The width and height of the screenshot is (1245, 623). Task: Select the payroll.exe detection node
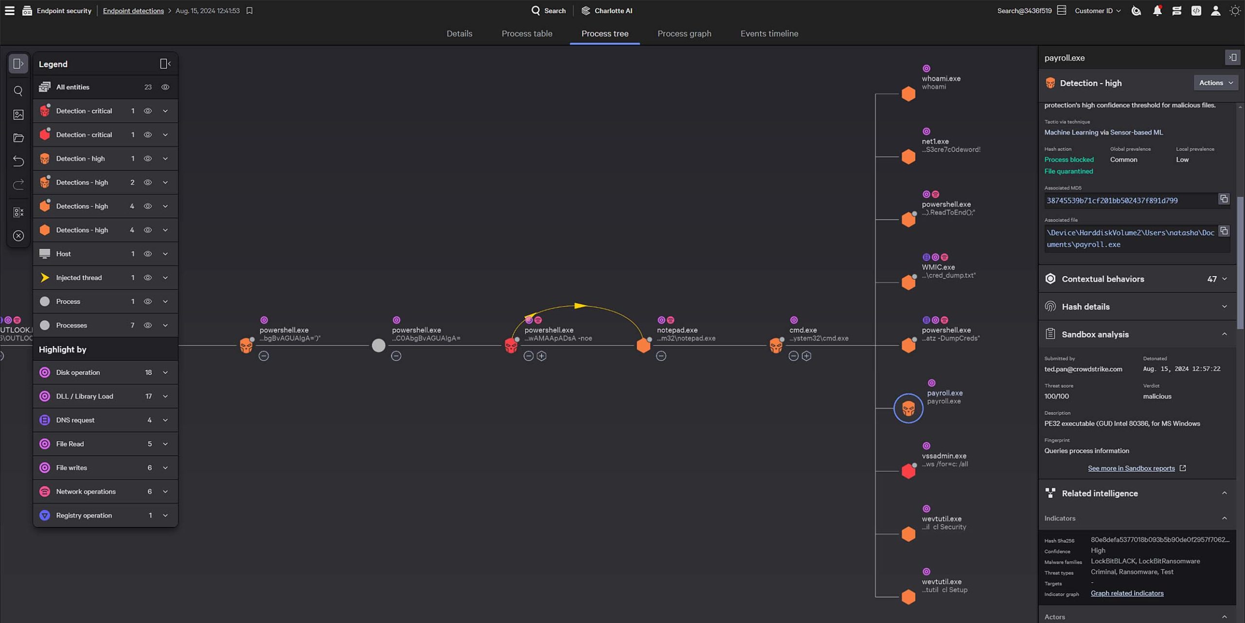coord(908,408)
